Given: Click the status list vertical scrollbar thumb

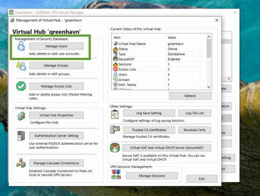Looking at the screenshot, I should pyautogui.click(x=209, y=48).
